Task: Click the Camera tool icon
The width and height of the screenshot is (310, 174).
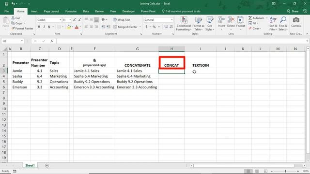Action: (x=296, y=20)
